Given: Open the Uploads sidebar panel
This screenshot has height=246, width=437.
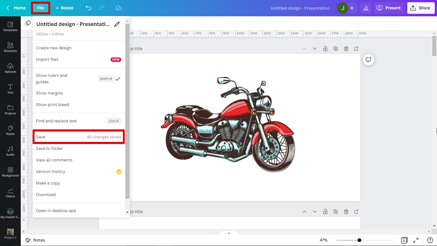Looking at the screenshot, I should click(x=10, y=68).
